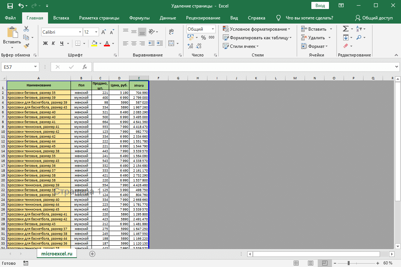Image resolution: width=401 pixels, height=267 pixels.
Task: Select the Format Painter brush icon
Action: [x=26, y=46]
